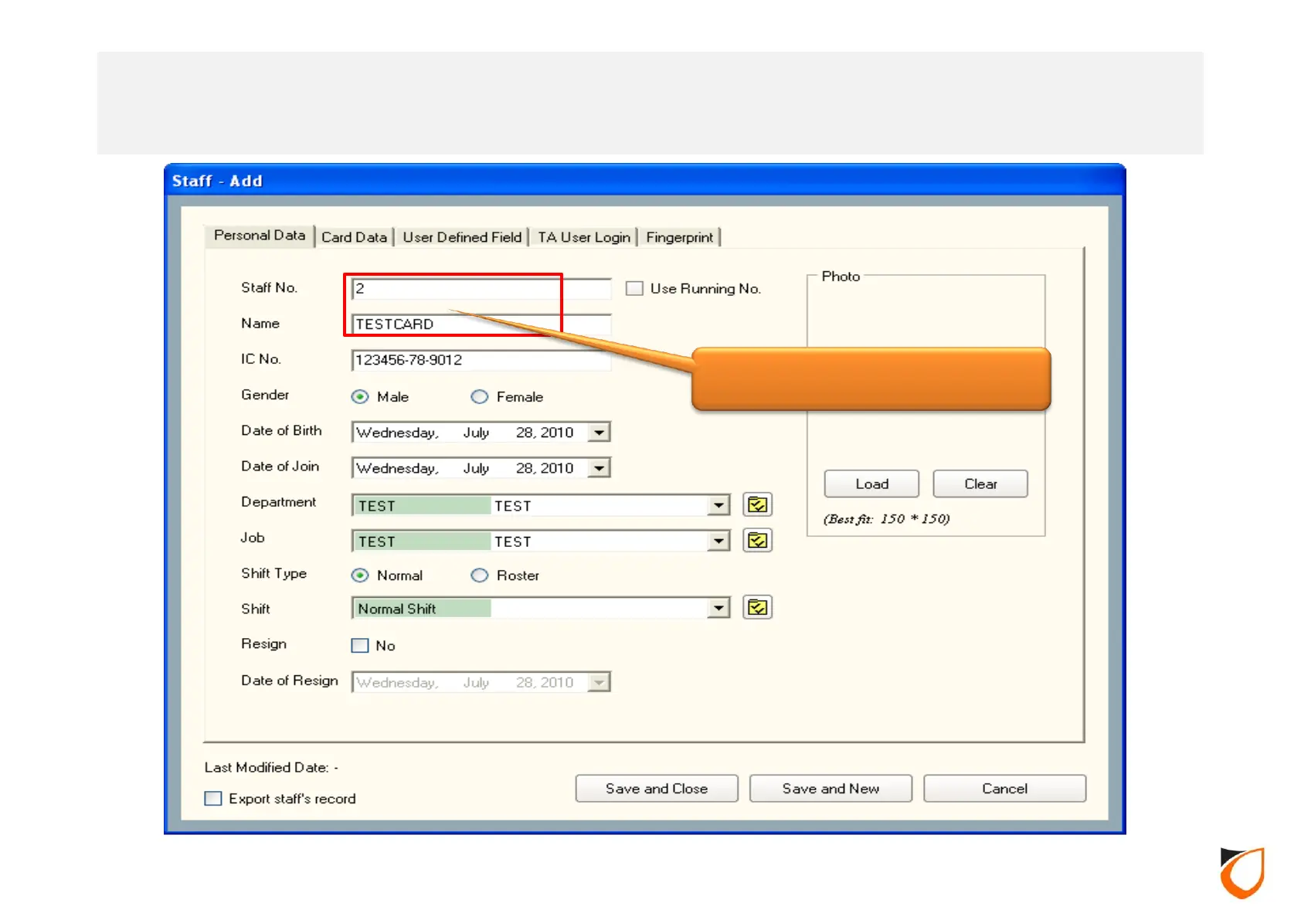Image resolution: width=1301 pixels, height=920 pixels.
Task: Enable Export staff's record checkbox
Action: [213, 799]
